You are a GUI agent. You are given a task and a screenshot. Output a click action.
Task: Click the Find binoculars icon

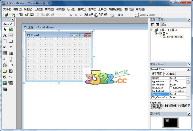pyautogui.click(x=53, y=15)
